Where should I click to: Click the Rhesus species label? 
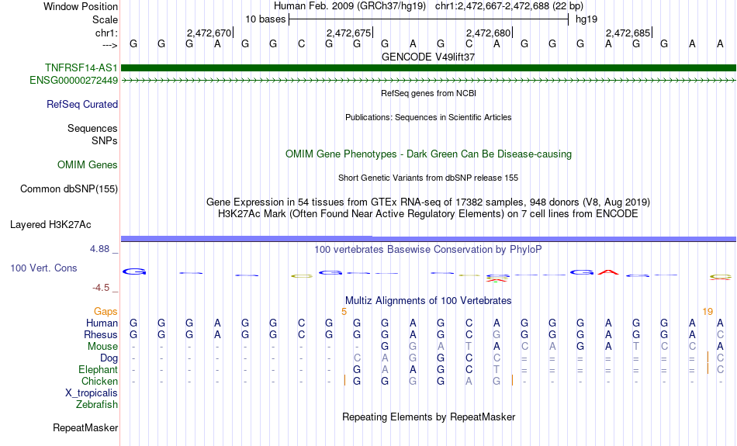click(x=101, y=335)
